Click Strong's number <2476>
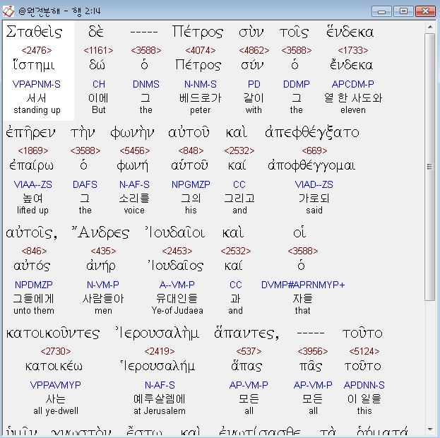 [x=37, y=51]
